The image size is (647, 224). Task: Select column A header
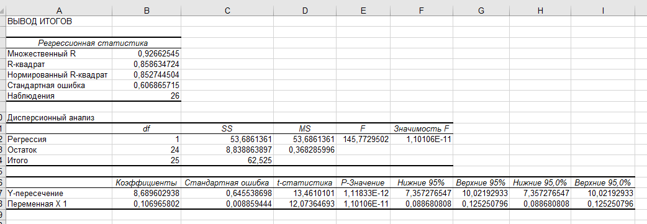click(58, 11)
